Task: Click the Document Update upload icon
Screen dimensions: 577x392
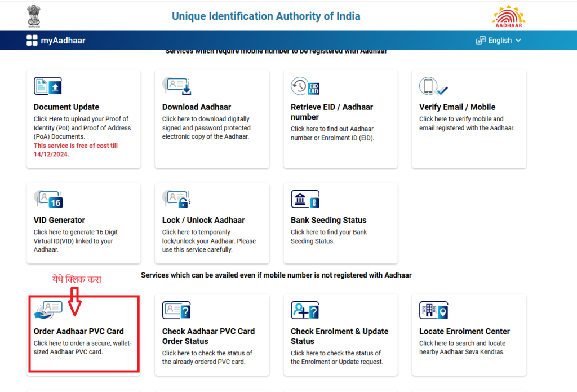Action: tap(48, 86)
